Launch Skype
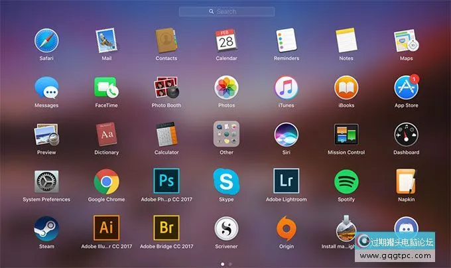Screen dimensions: 451x268 pyautogui.click(x=226, y=180)
